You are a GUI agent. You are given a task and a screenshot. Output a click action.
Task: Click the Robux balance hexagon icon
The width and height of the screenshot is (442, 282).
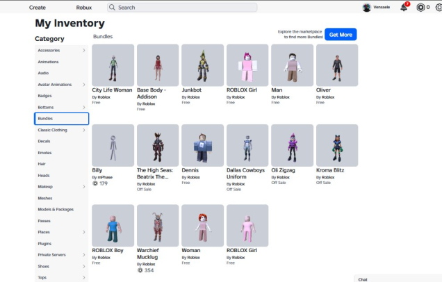[420, 8]
